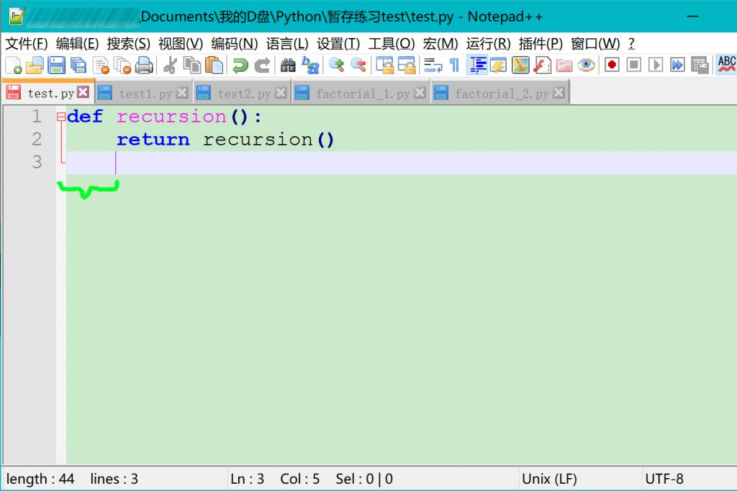
Task: Close the test1.py tab
Action: (182, 93)
